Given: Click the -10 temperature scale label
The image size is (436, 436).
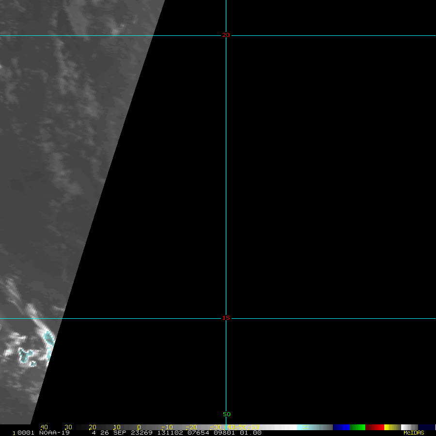Looking at the screenshot, I should pos(166,427).
